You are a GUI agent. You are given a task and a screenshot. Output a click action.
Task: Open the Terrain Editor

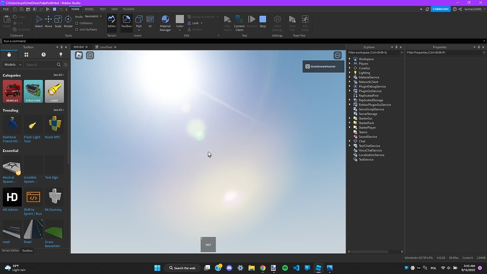[112, 21]
